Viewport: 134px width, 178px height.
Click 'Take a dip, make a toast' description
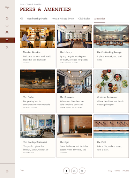pyautogui.click(x=109, y=148)
